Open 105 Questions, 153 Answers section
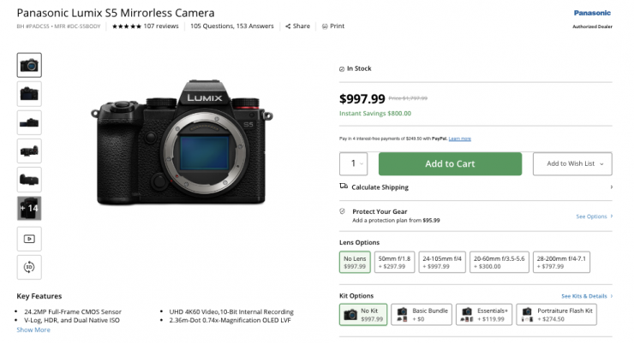634x343 pixels. pos(233,27)
